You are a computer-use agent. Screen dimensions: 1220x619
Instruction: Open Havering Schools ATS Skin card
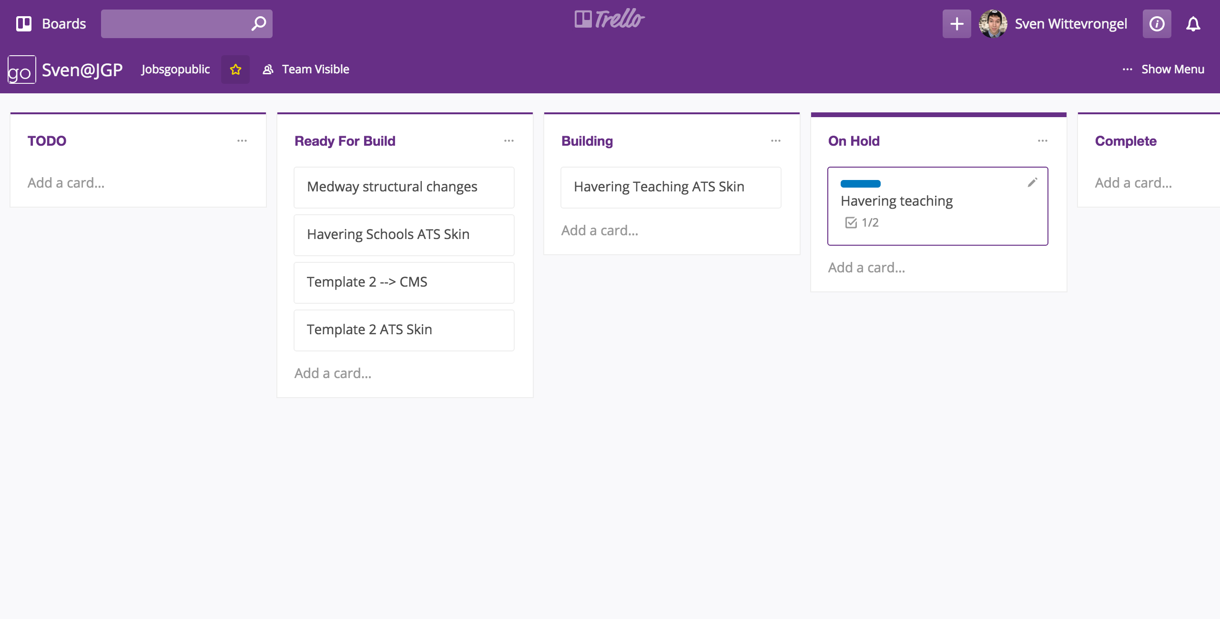coord(404,235)
